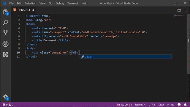
Task: Click the VS Code logo icon
Action: point(4,3)
